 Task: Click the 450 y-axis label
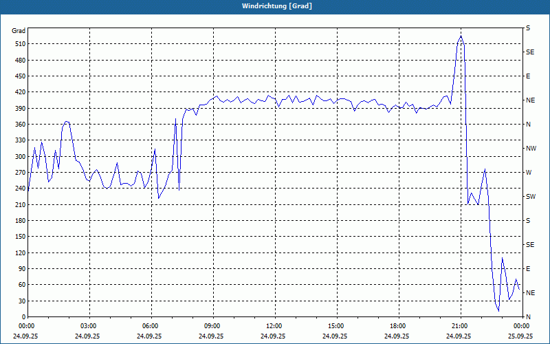tap(20, 76)
